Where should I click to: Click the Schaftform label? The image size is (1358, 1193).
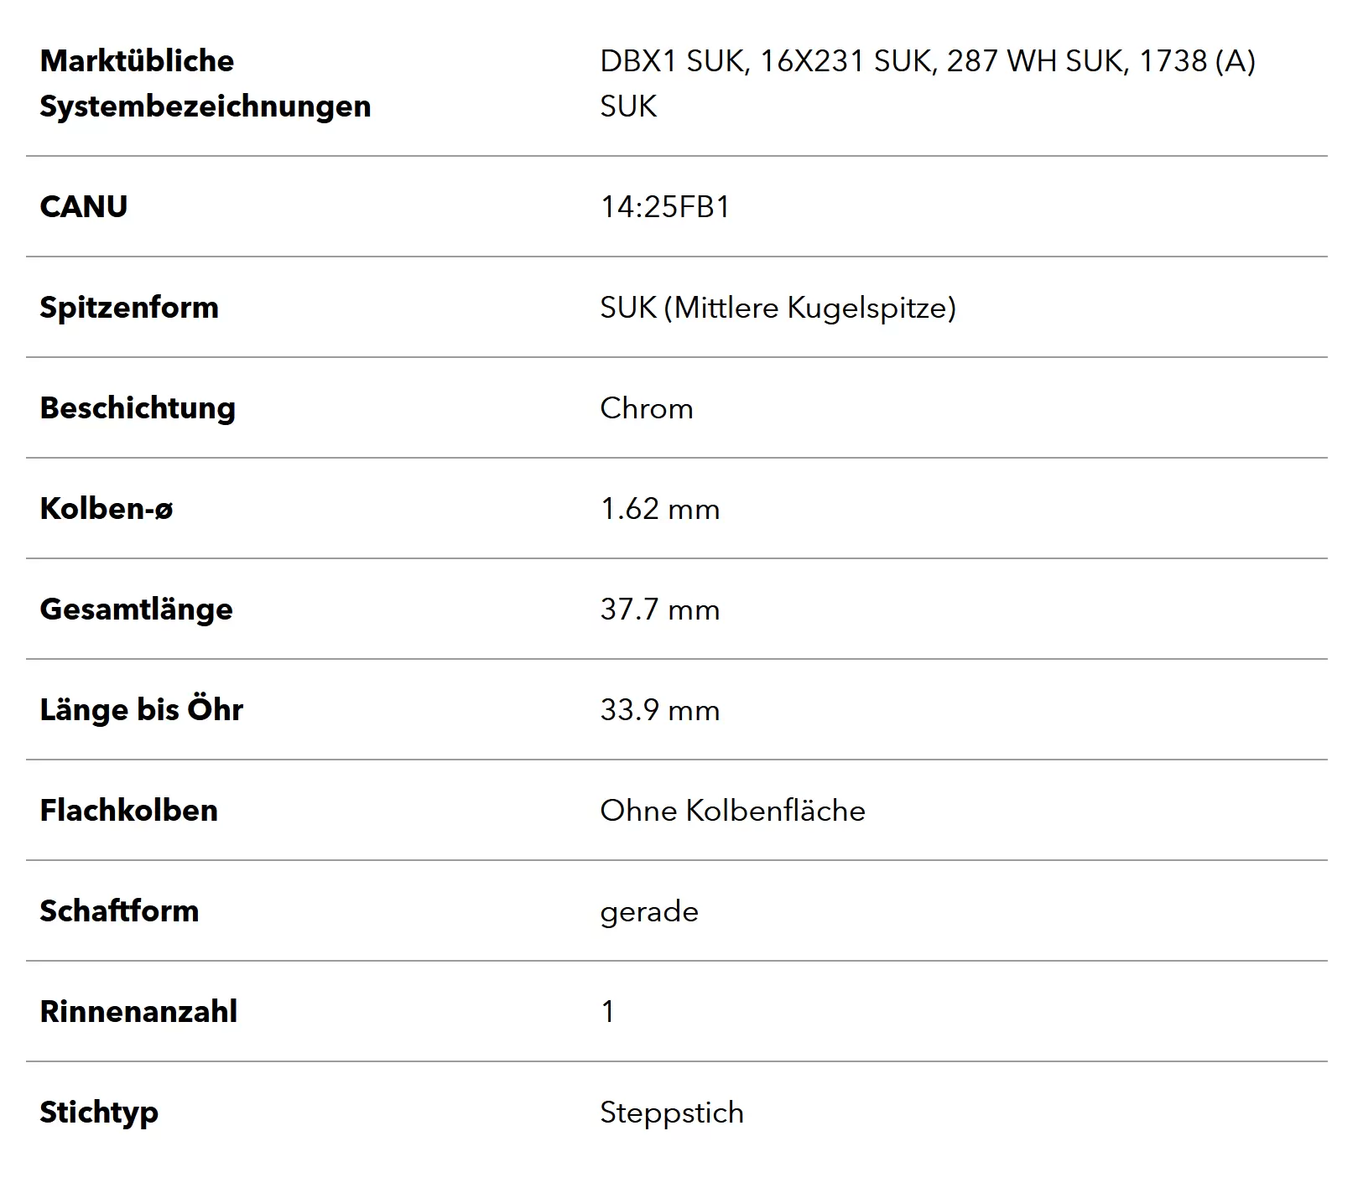click(x=119, y=910)
